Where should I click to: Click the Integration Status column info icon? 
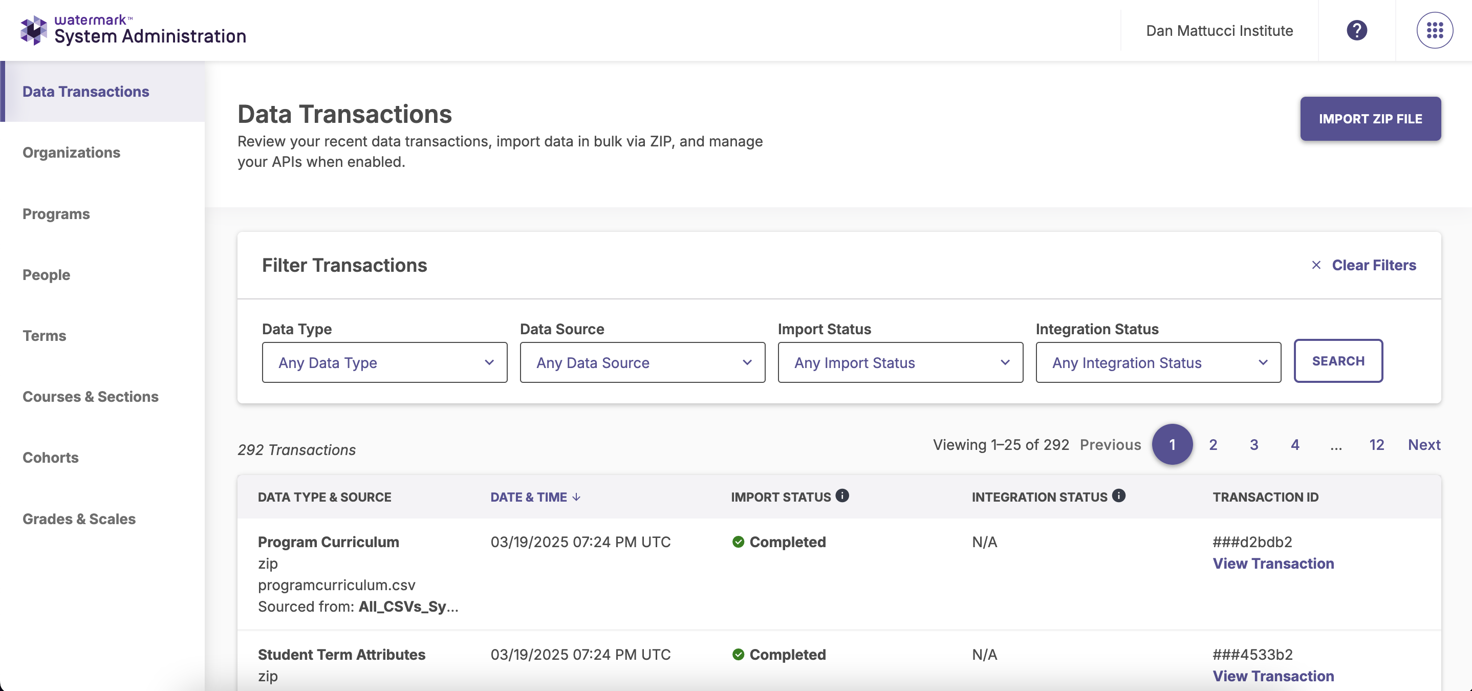click(x=1119, y=495)
